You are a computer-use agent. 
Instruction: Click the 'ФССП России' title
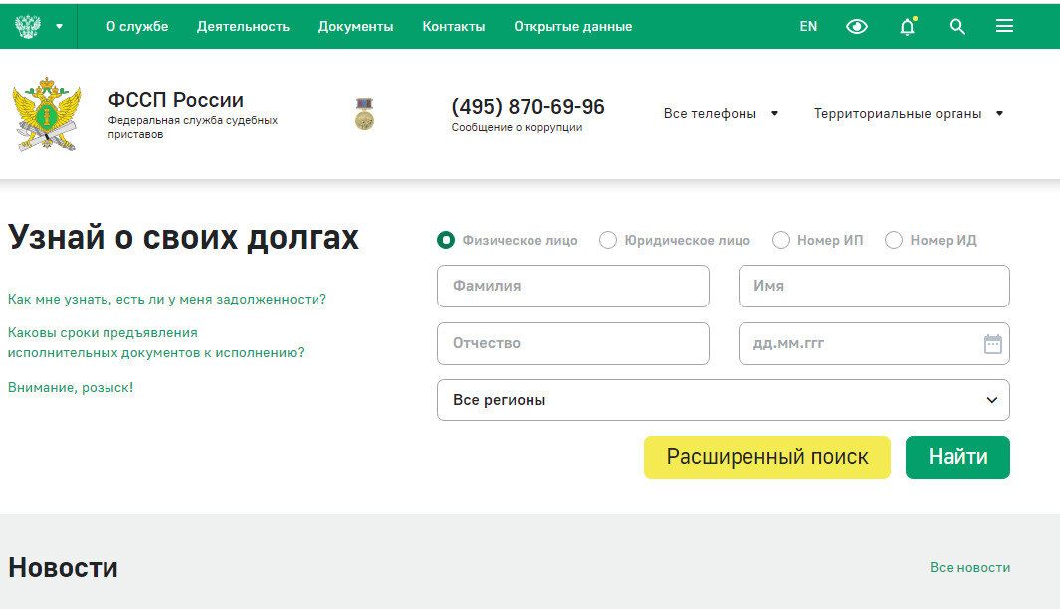tap(176, 101)
